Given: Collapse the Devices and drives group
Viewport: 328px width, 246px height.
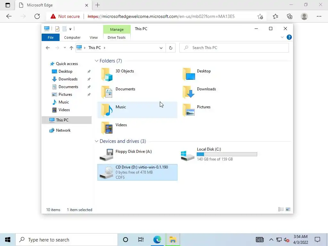Looking at the screenshot, I should coord(96,141).
